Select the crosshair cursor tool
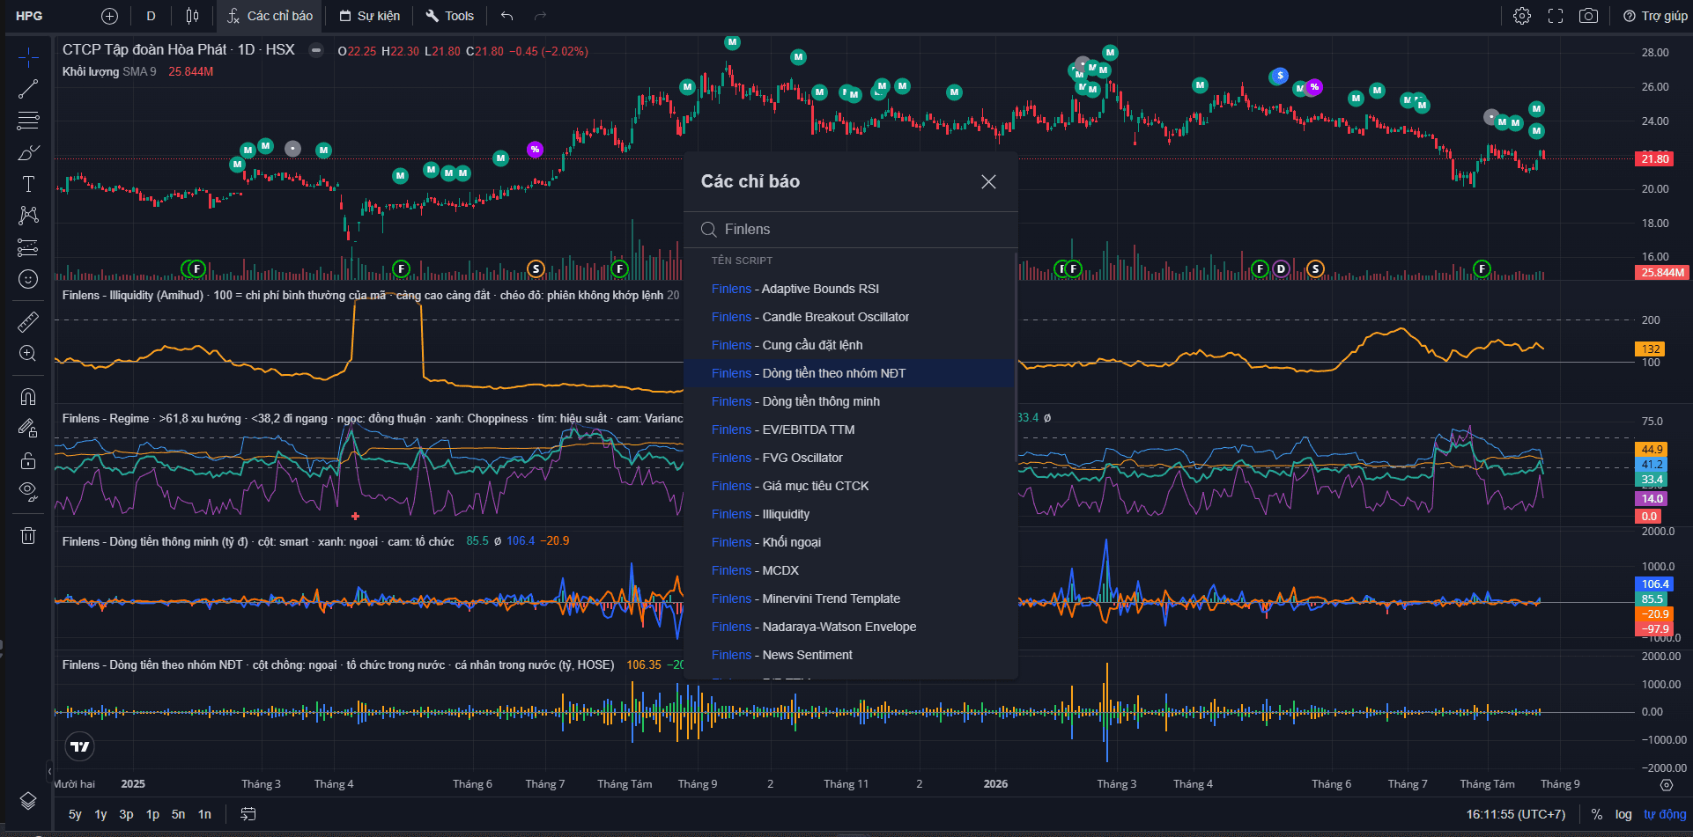Viewport: 1693px width, 837px height. point(28,58)
